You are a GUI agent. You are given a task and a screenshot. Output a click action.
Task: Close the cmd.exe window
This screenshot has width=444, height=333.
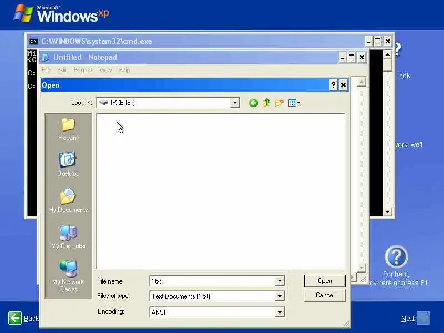[x=387, y=41]
